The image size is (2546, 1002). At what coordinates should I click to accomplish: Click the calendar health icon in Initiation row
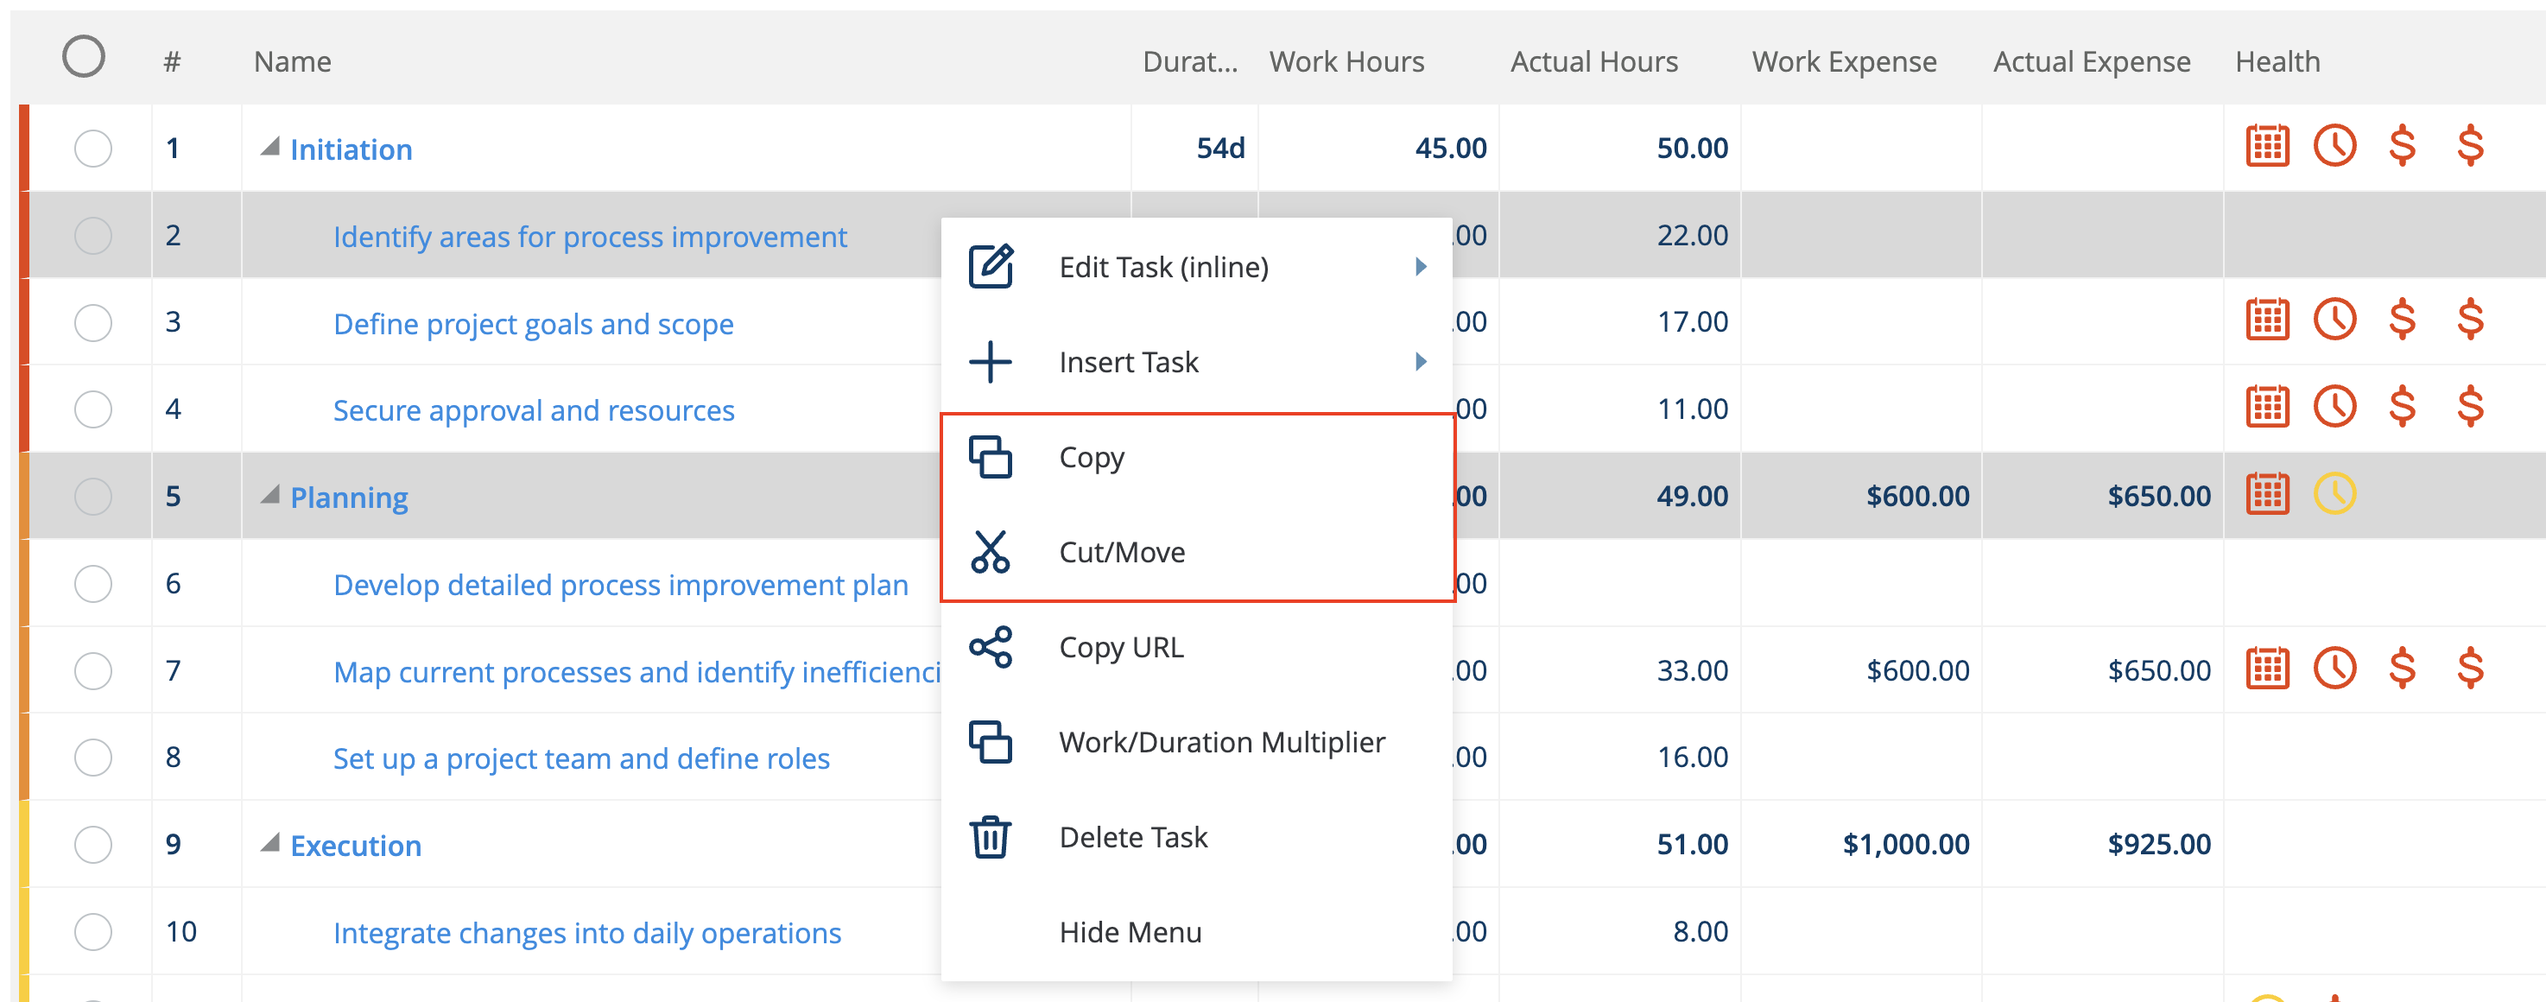[x=2266, y=146]
